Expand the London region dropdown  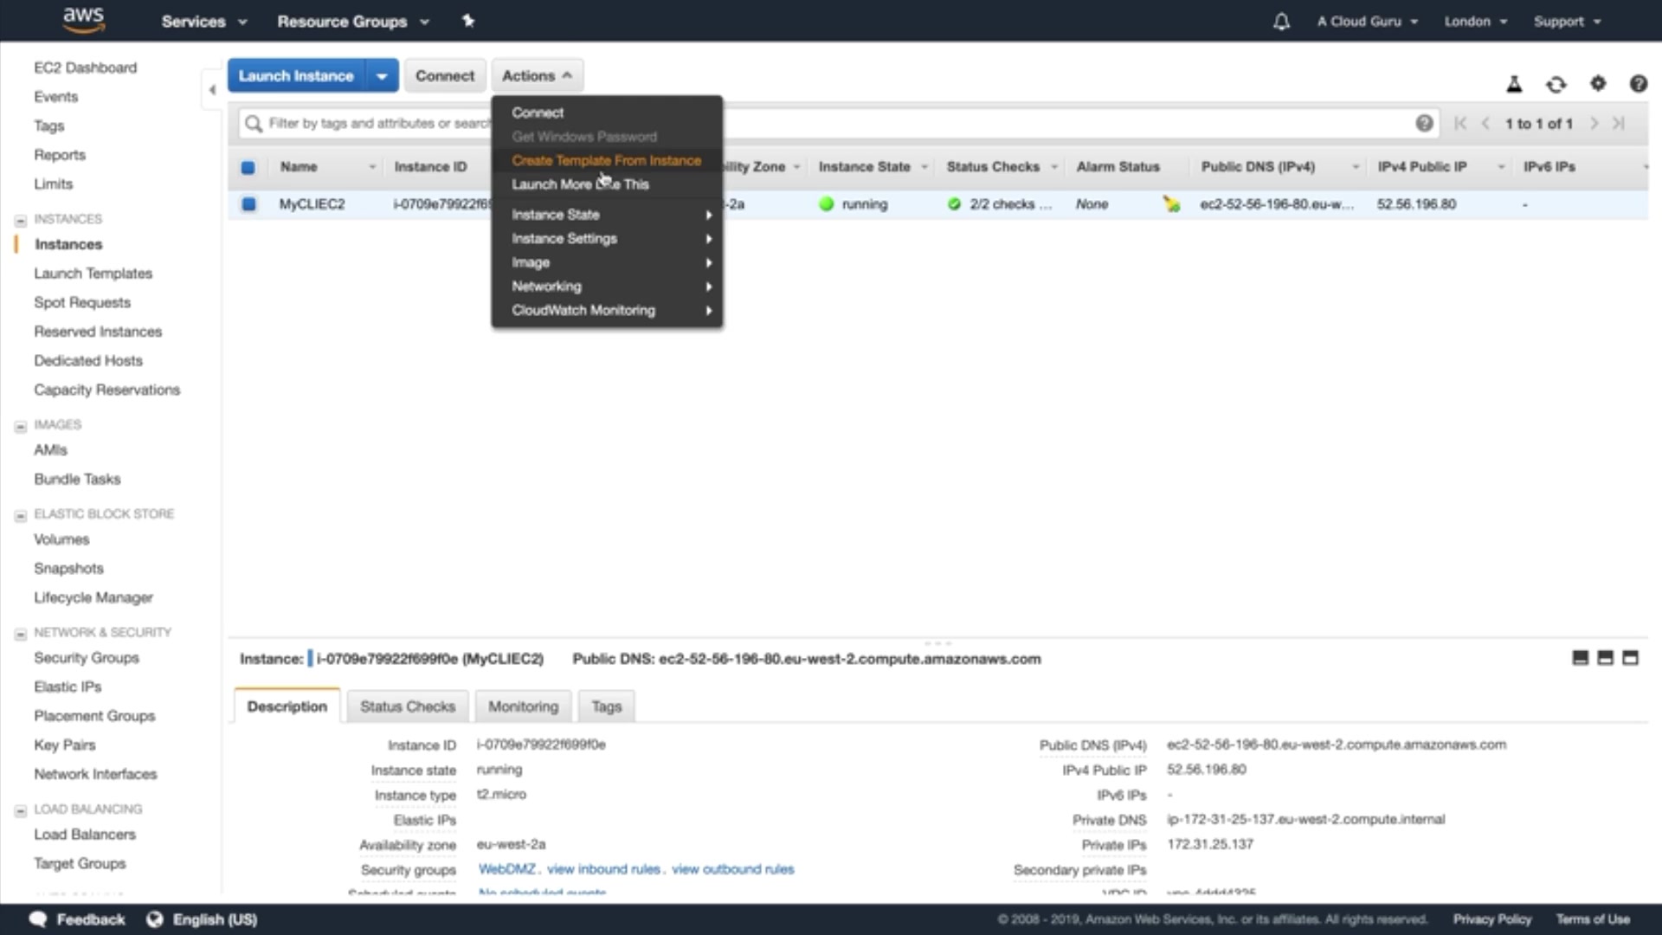click(x=1475, y=22)
